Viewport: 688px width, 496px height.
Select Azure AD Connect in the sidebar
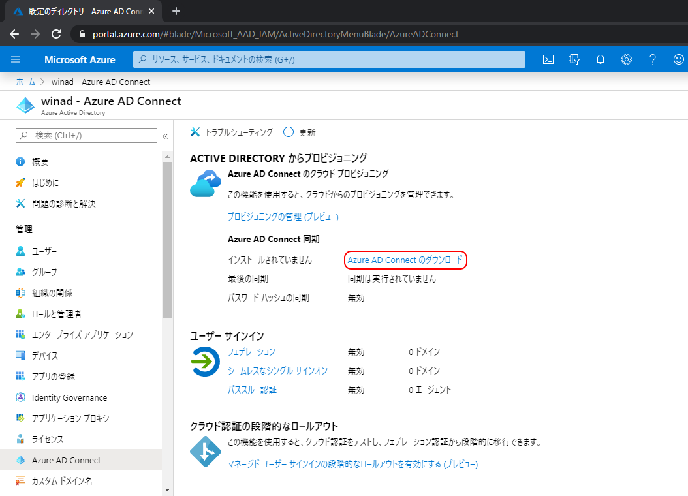pyautogui.click(x=81, y=460)
